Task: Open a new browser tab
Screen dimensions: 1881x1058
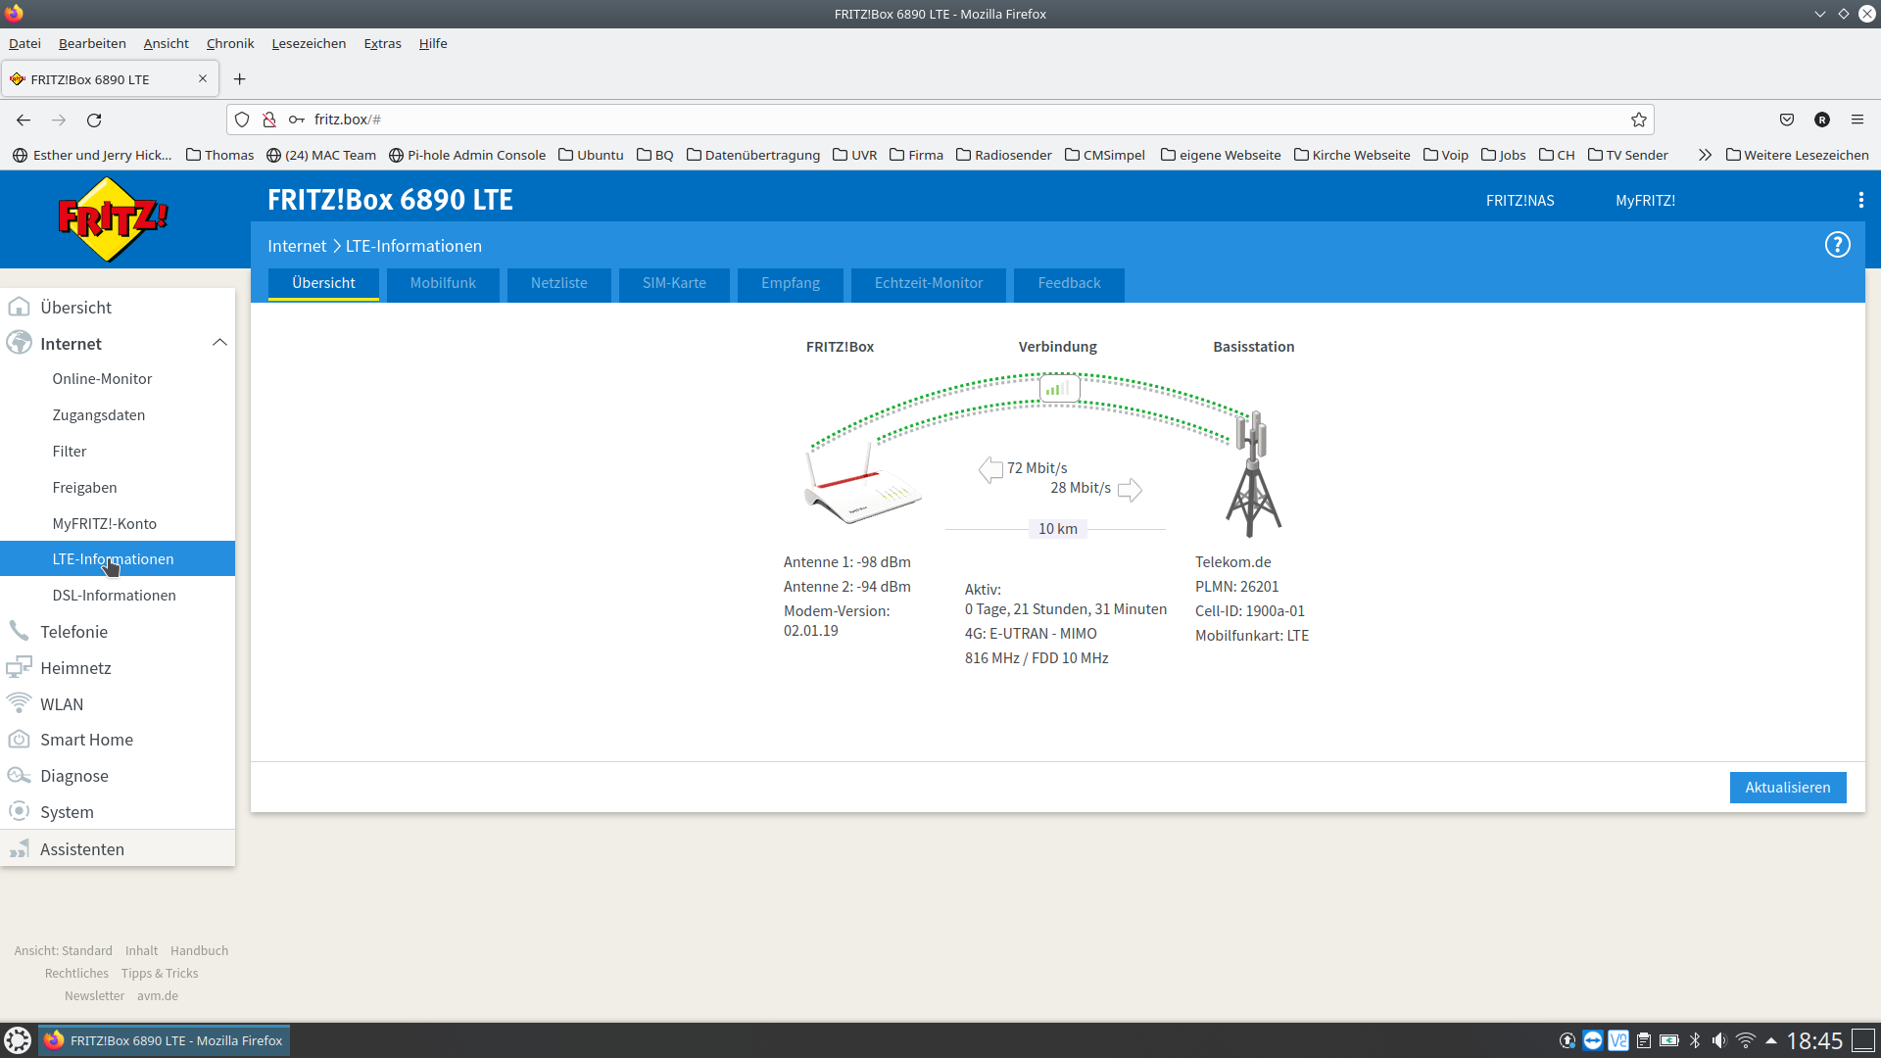Action: [x=239, y=79]
